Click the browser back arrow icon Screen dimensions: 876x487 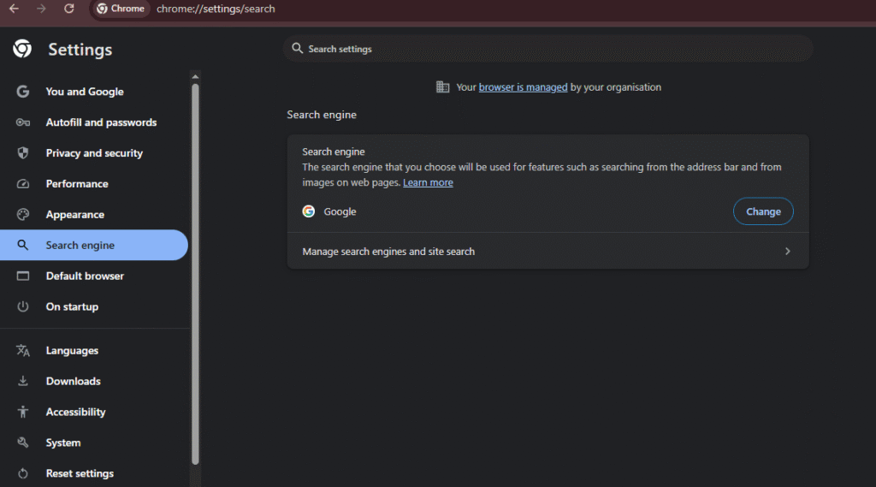click(x=14, y=9)
